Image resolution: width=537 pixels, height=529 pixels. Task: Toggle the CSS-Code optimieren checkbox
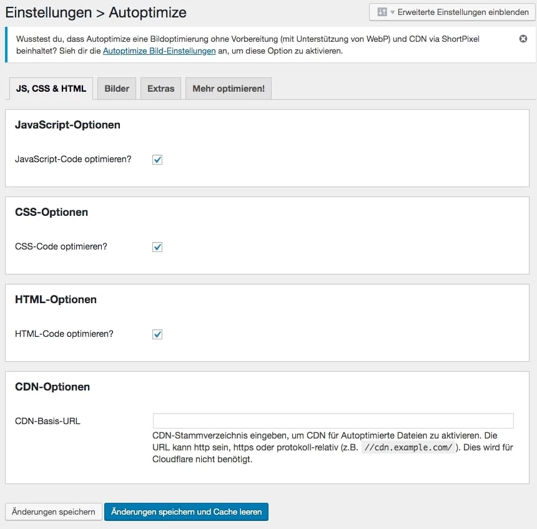click(157, 247)
